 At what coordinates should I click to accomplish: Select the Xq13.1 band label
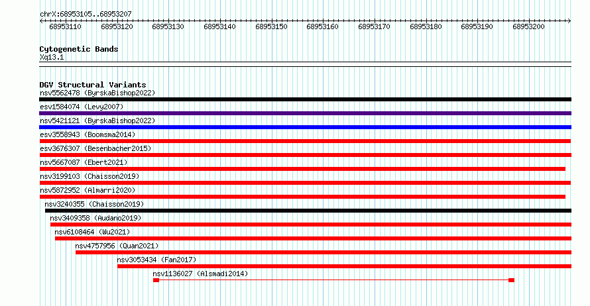(x=52, y=58)
